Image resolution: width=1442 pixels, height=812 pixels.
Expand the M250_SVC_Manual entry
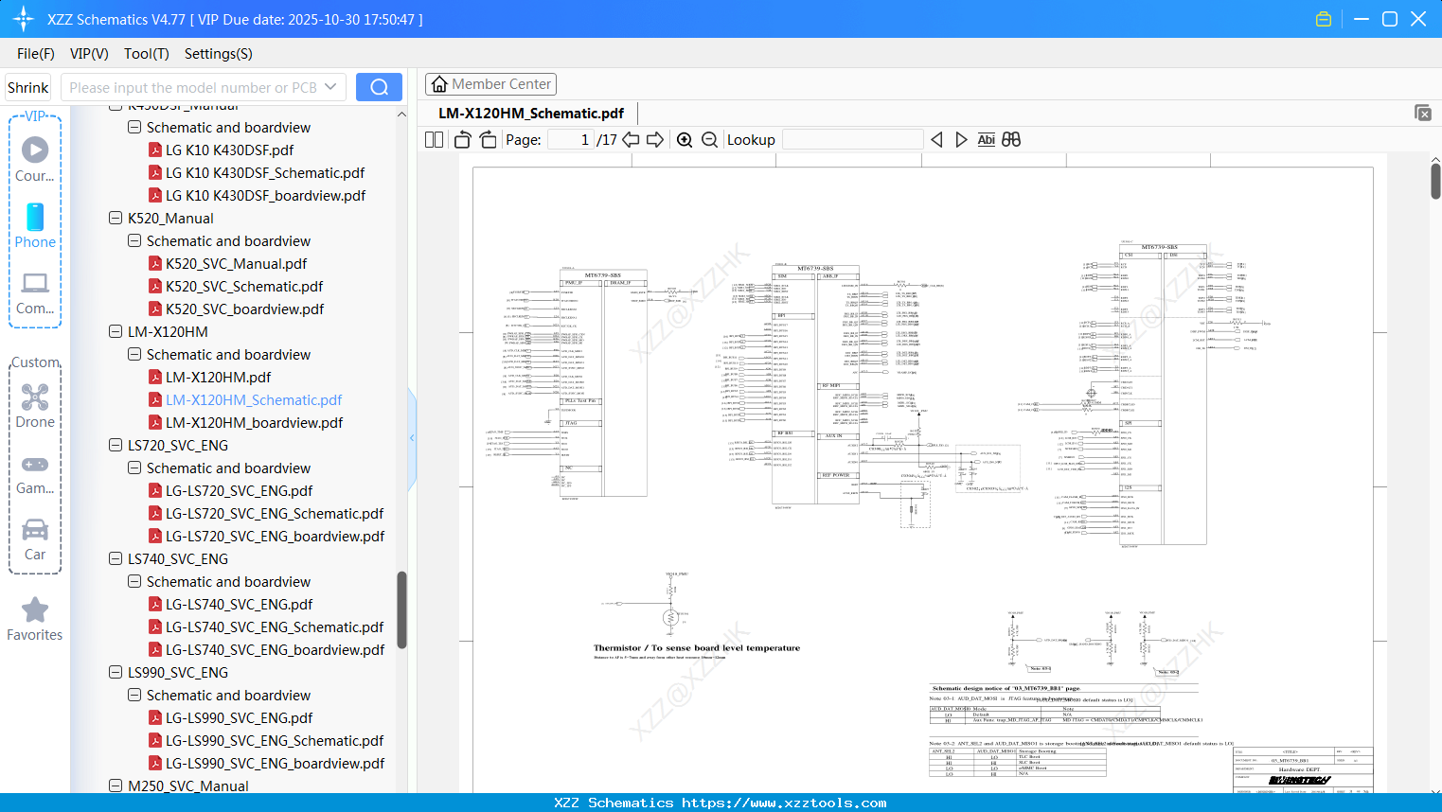[114, 786]
